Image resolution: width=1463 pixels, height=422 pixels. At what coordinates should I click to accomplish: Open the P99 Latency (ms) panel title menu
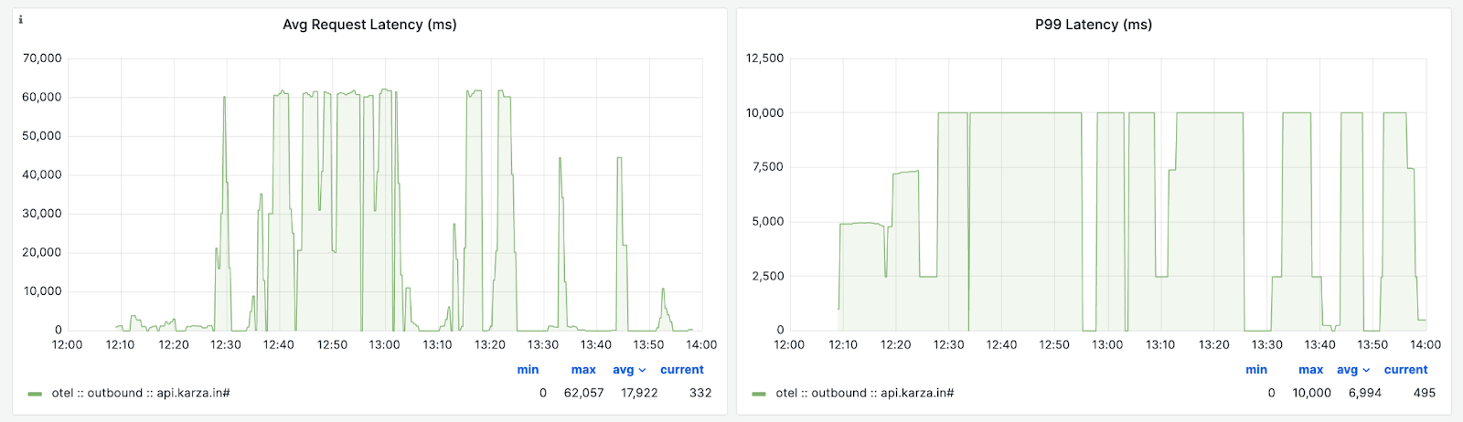(1093, 25)
